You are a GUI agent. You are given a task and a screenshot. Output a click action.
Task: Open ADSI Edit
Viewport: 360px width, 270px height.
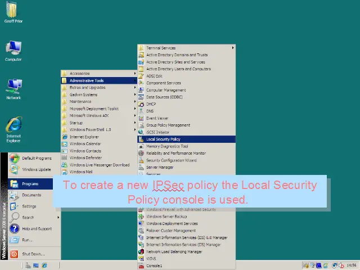(186, 76)
